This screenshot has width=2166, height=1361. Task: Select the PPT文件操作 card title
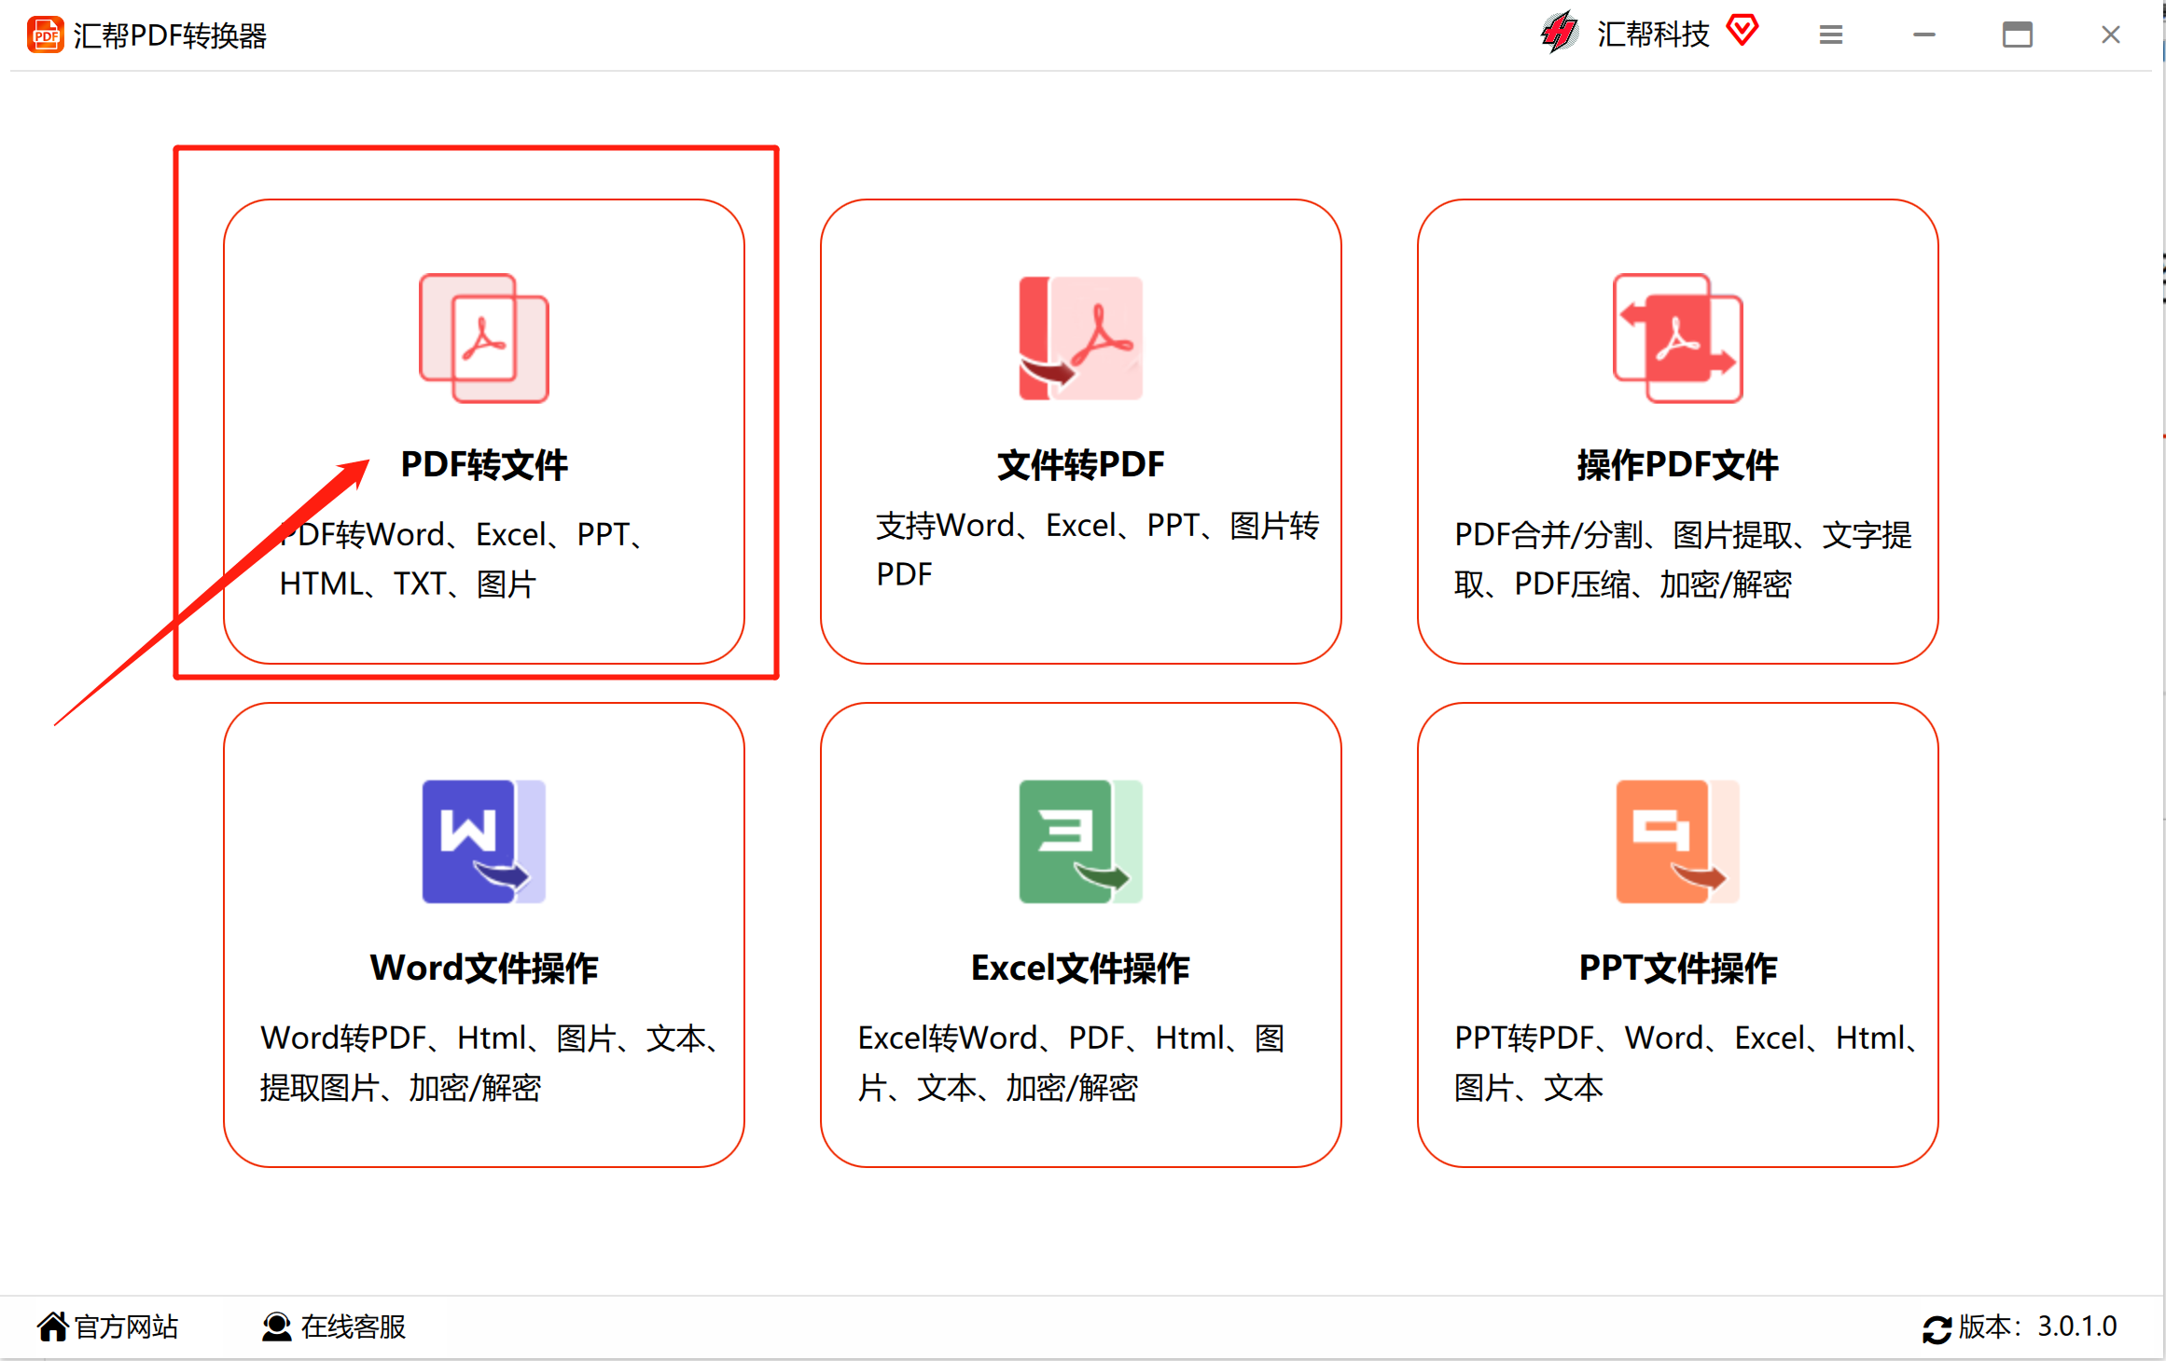(1677, 968)
